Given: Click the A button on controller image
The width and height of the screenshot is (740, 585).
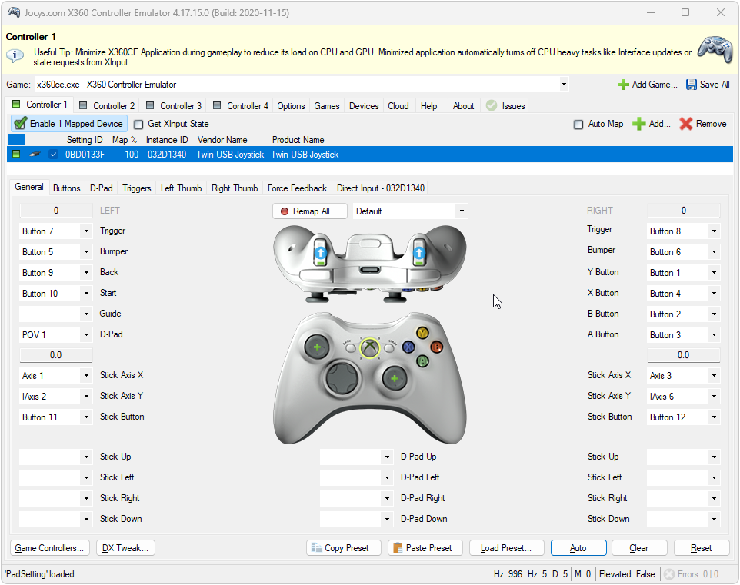Looking at the screenshot, I should [x=422, y=361].
